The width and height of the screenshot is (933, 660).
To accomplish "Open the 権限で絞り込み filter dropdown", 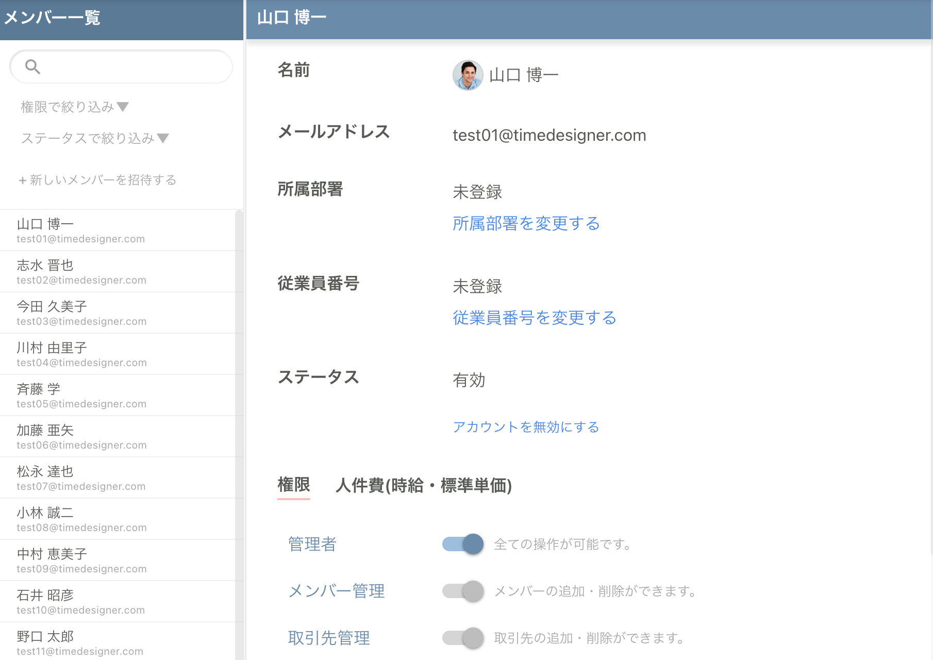I will pos(74,107).
